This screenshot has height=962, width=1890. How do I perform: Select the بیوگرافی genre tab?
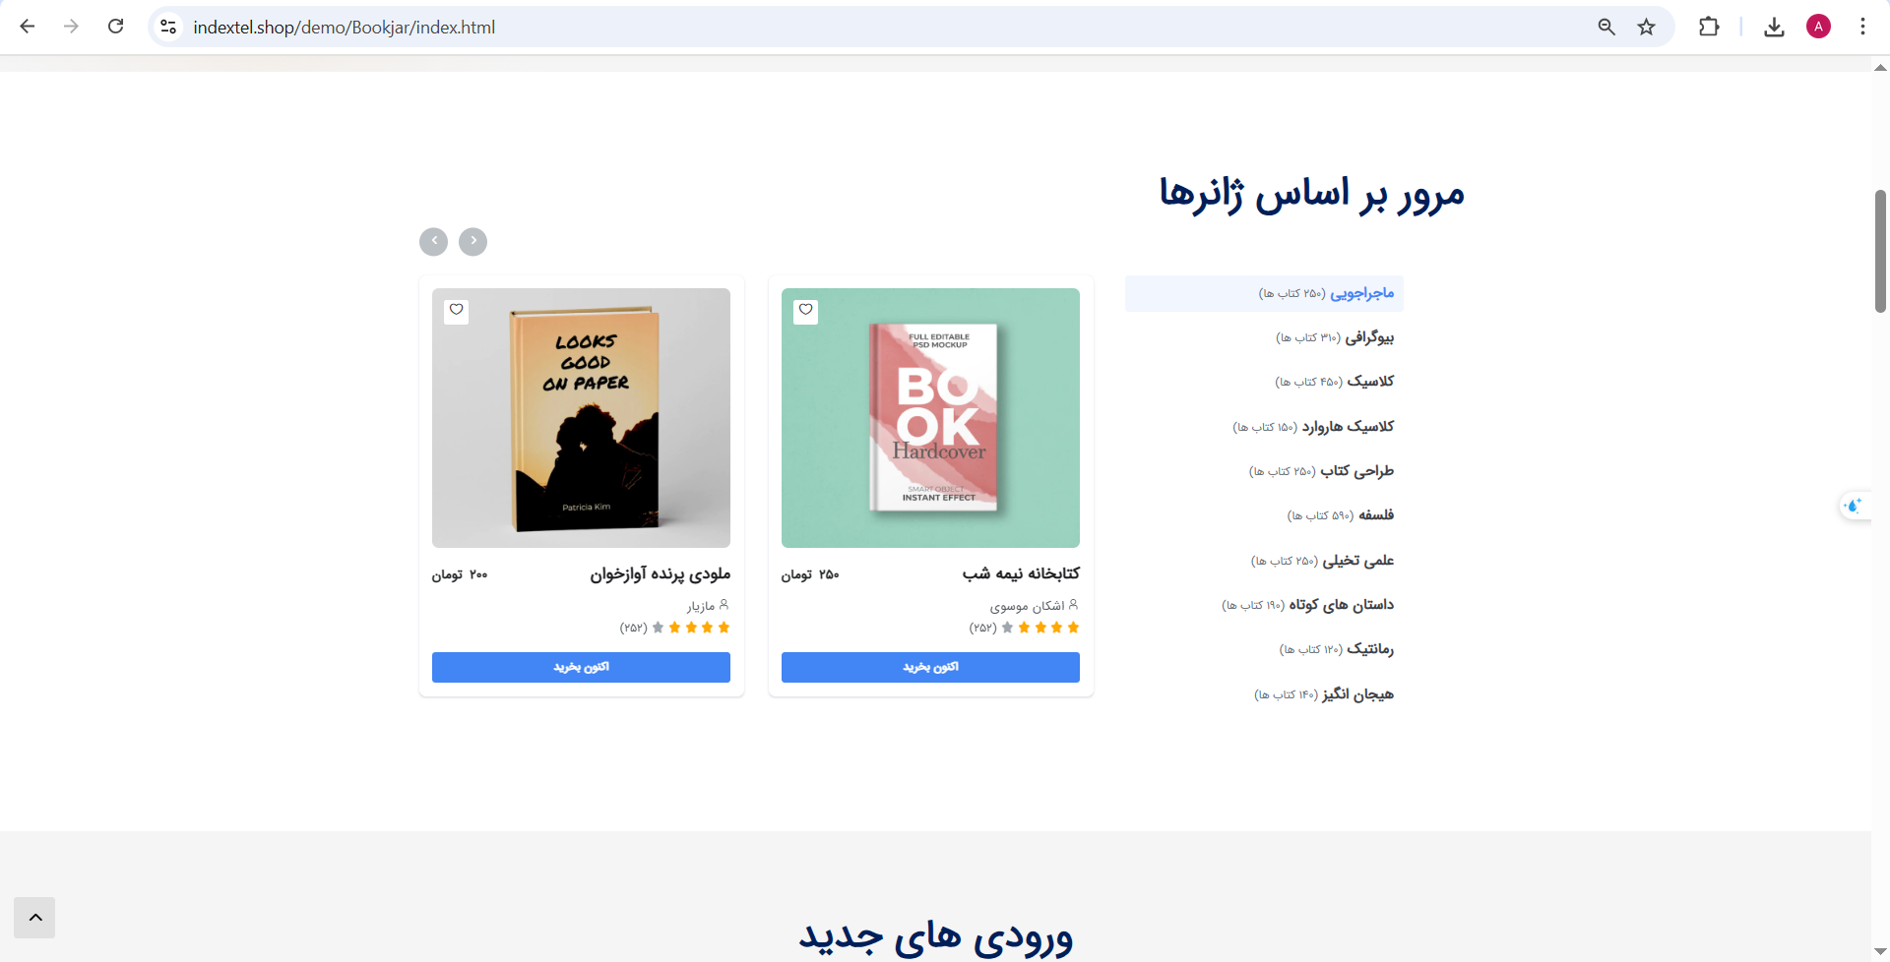(1264, 337)
